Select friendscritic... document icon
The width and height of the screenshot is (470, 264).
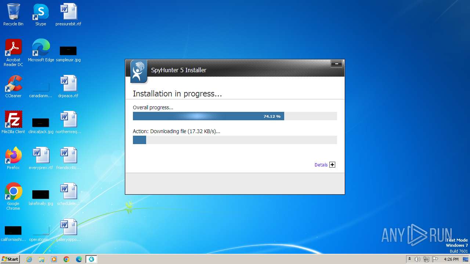(68, 158)
